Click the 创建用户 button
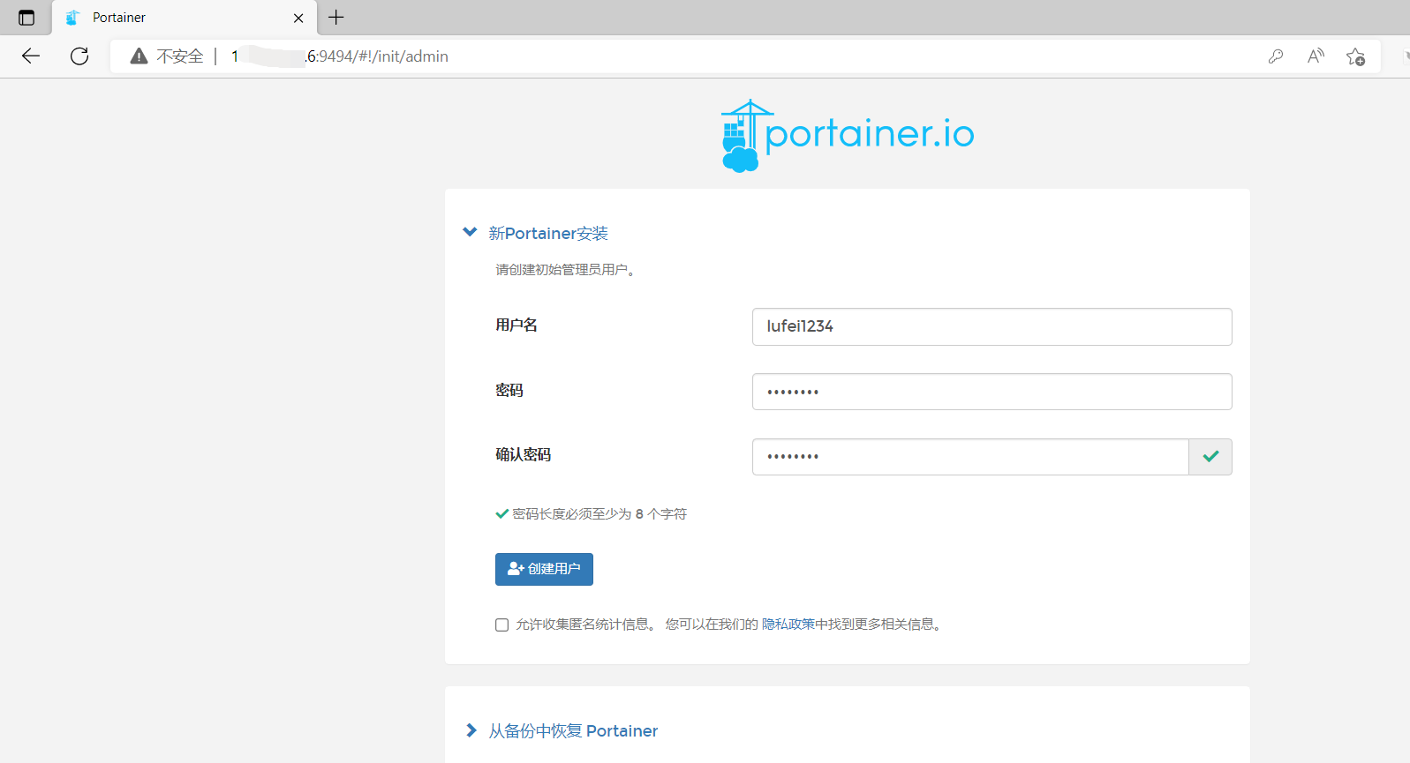This screenshot has width=1410, height=763. [544, 569]
